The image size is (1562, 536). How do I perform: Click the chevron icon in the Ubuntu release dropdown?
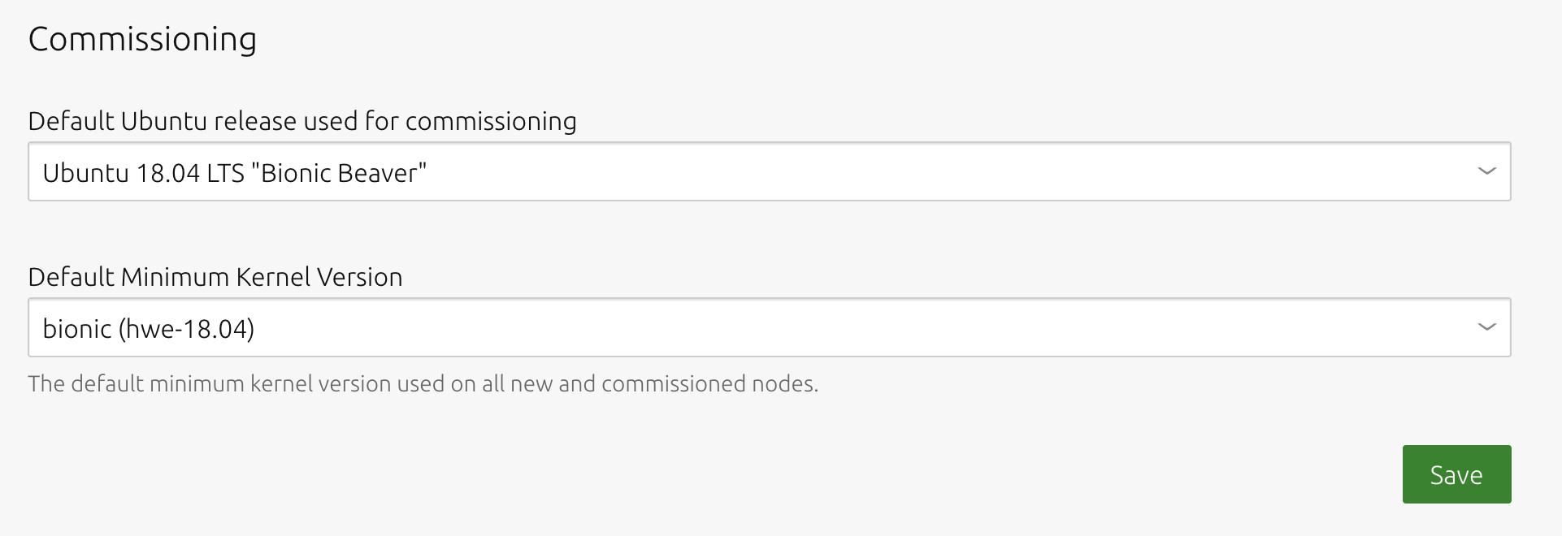(x=1486, y=171)
